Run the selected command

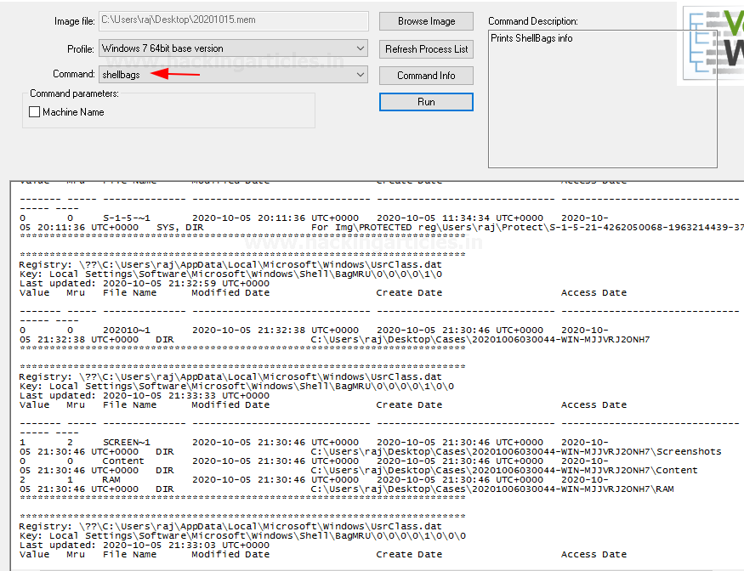click(x=426, y=102)
